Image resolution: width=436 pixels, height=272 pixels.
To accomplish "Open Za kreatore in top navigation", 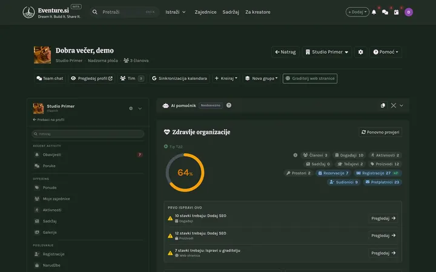I will [258, 12].
